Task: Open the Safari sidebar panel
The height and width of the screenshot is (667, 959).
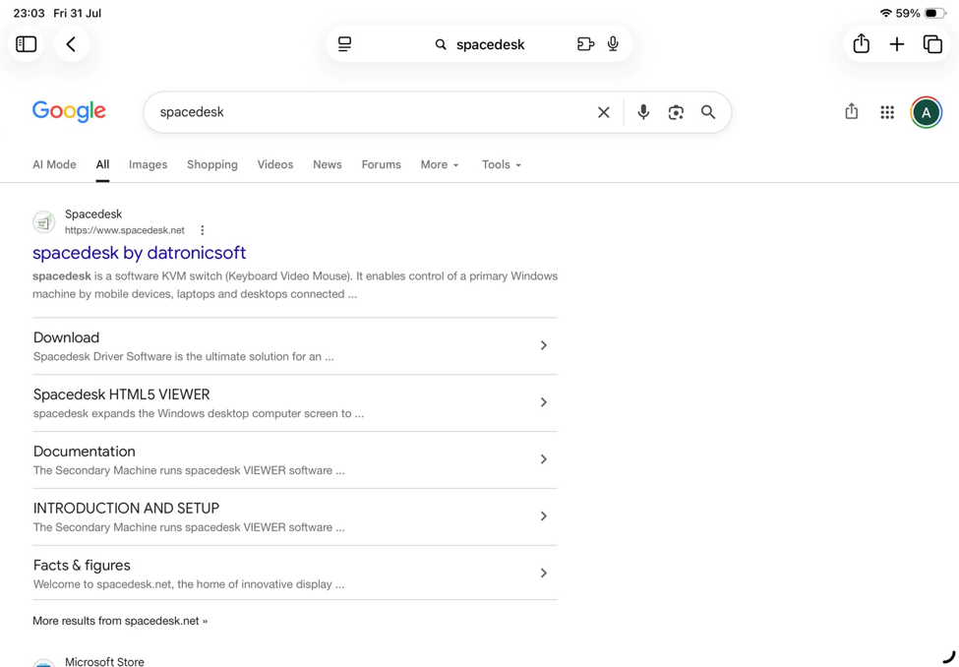Action: coord(27,44)
